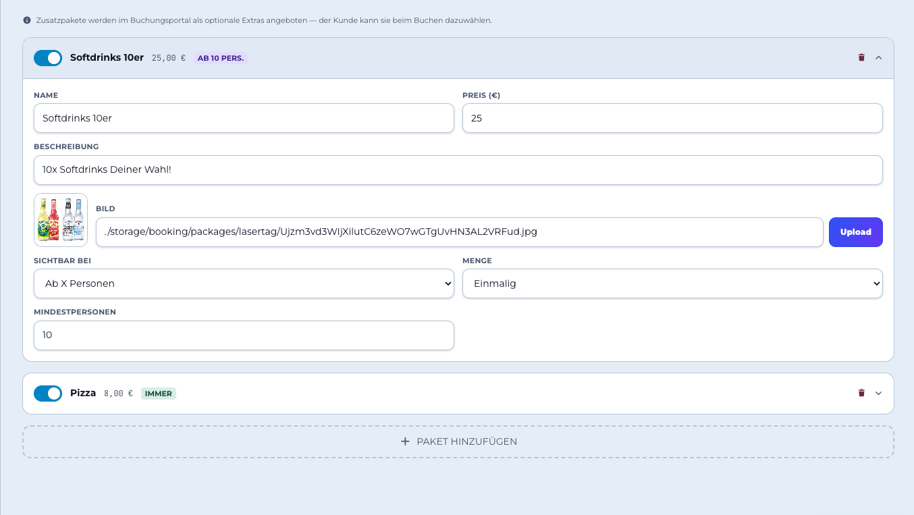Select the Softdrinks 10er header title
The width and height of the screenshot is (914, 515).
pos(107,58)
